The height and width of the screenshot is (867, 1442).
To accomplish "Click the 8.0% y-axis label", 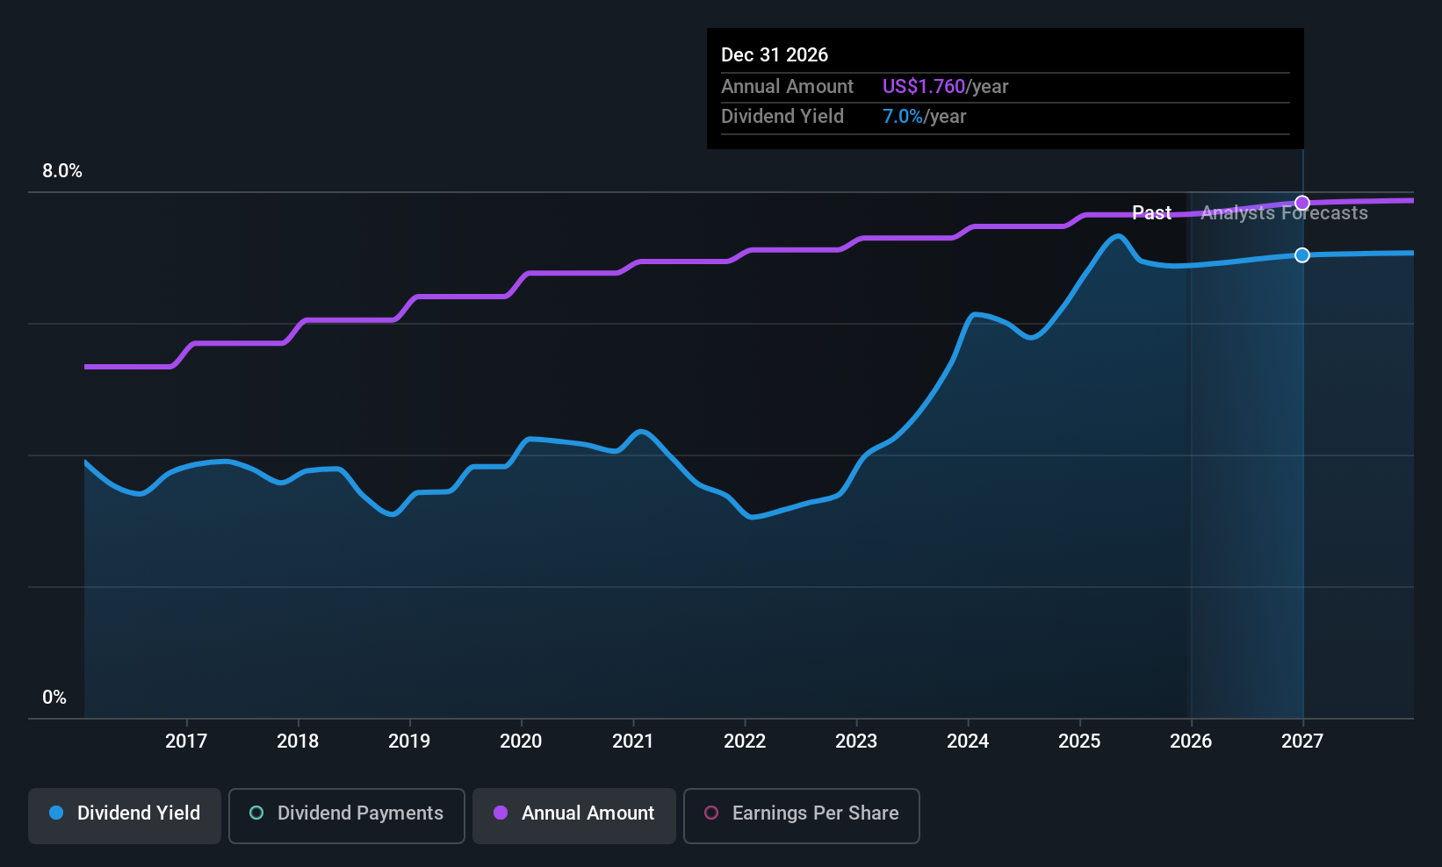I will (62, 171).
